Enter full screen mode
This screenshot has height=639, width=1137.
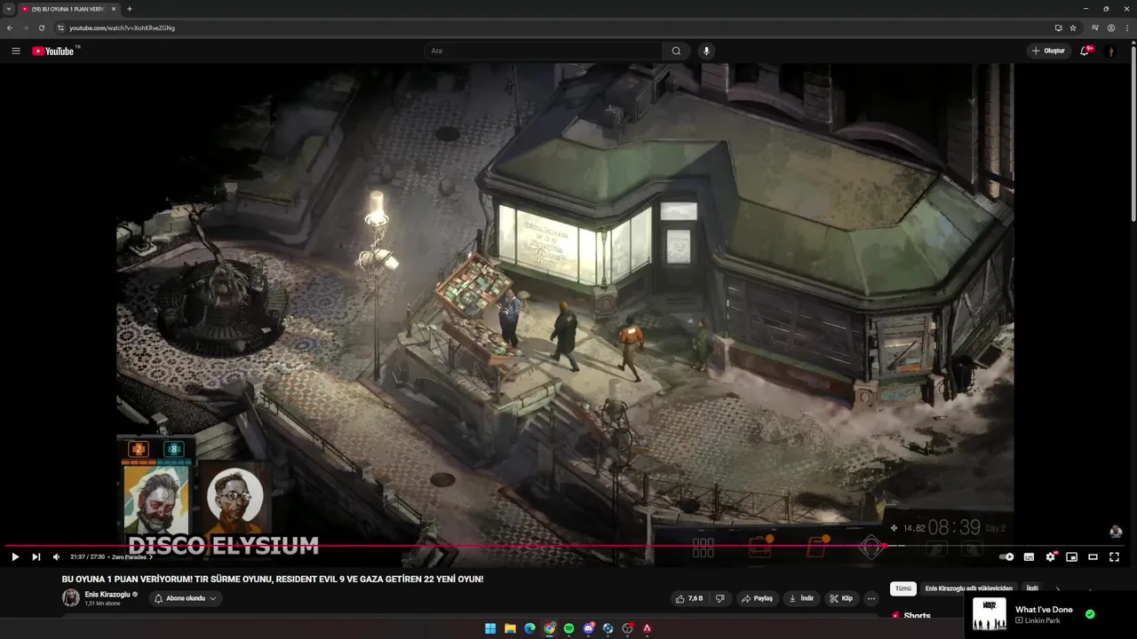[x=1114, y=556]
